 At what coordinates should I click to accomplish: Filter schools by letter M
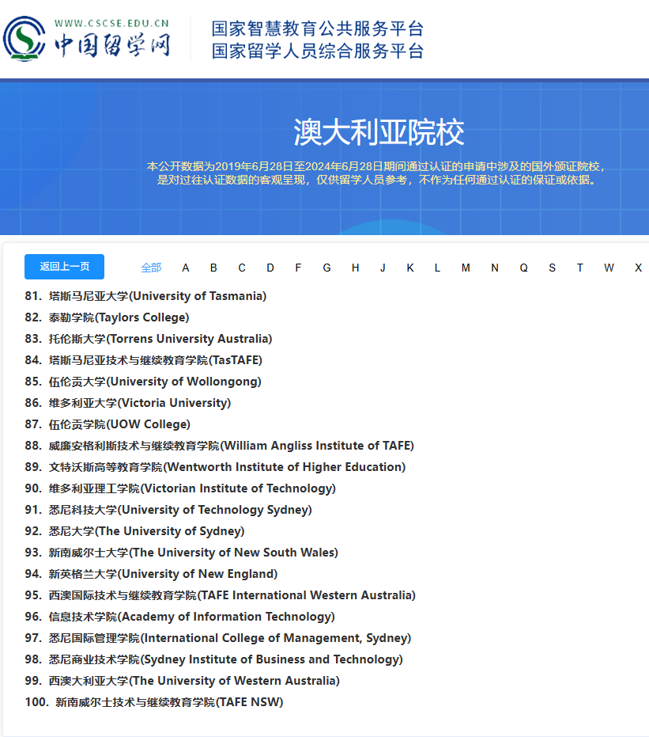(466, 268)
